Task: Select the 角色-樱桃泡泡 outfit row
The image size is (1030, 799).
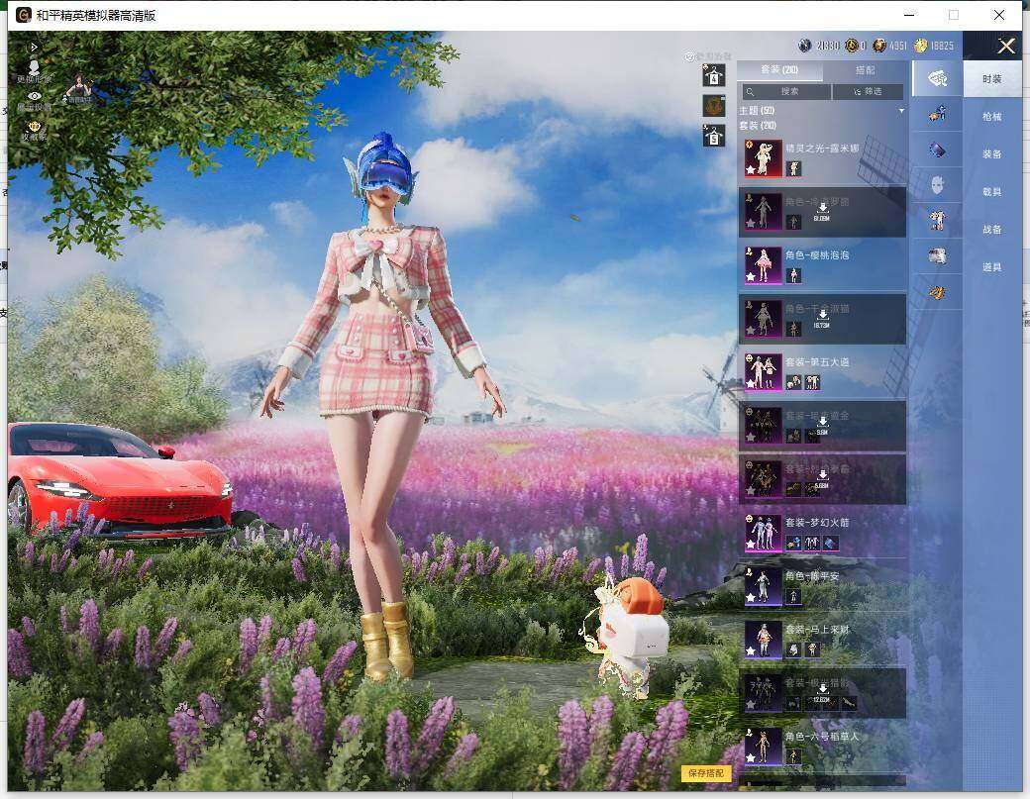Action: coord(822,265)
